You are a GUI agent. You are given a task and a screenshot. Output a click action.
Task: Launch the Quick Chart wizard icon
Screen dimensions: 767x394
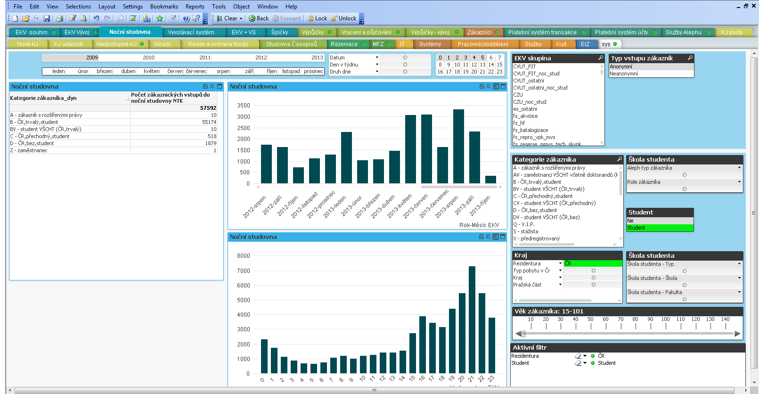(147, 18)
